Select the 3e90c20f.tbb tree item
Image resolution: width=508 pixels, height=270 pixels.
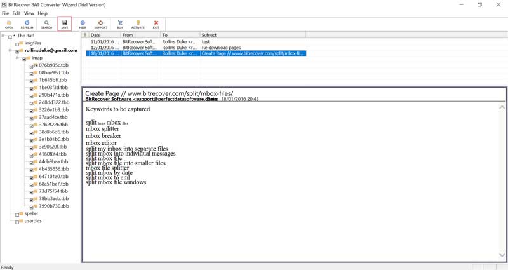click(53, 147)
